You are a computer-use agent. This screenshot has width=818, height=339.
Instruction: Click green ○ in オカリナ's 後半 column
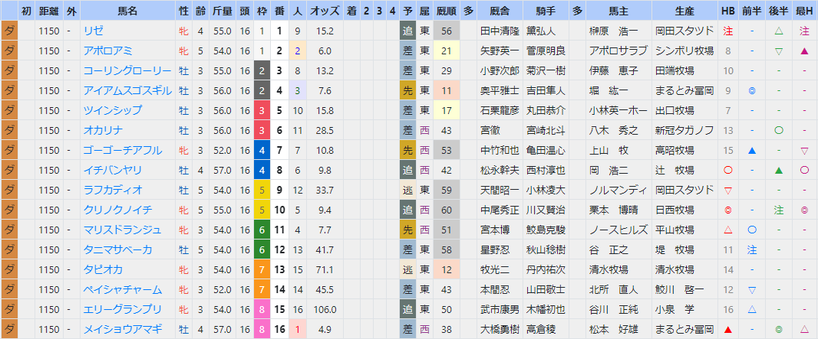tap(779, 131)
